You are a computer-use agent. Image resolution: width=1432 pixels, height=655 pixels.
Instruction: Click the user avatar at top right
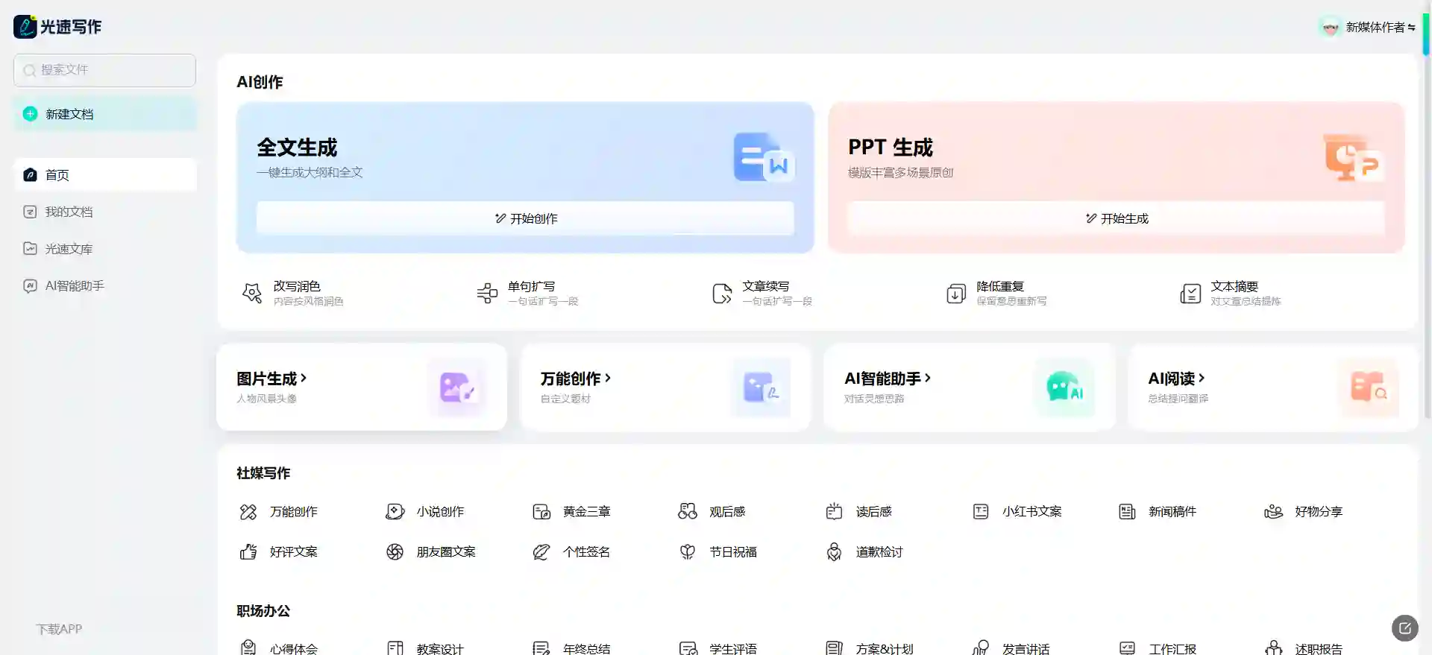tap(1330, 28)
